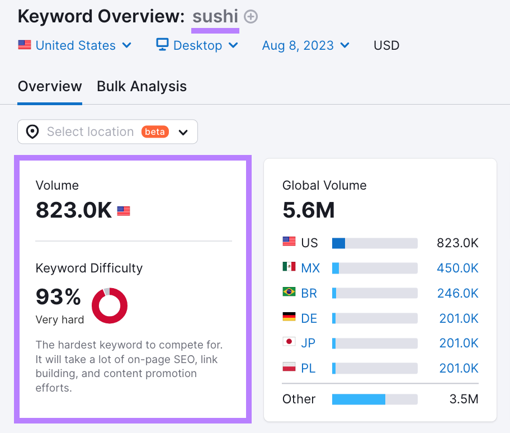Viewport: 510px width, 433px height.
Task: Click the 823.0K volume value
Action: point(74,210)
